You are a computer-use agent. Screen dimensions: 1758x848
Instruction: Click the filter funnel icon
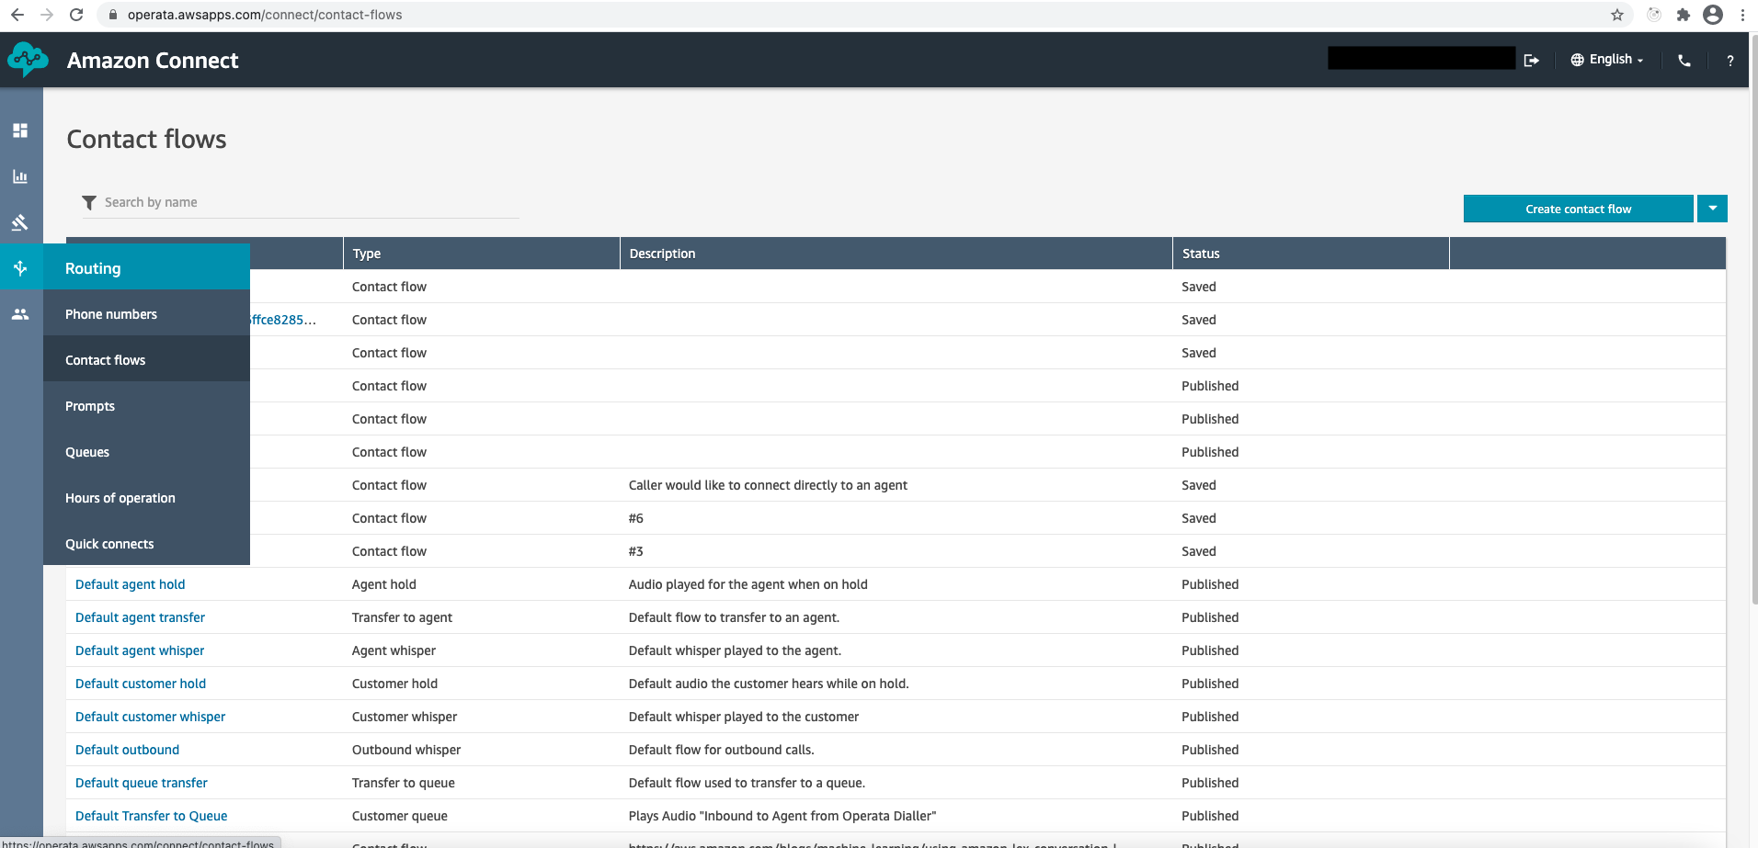click(x=89, y=202)
